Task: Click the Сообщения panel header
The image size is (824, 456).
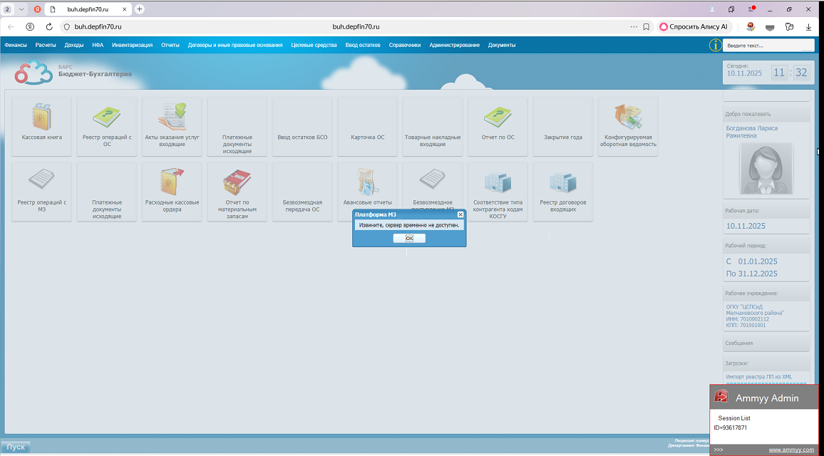Action: click(766, 343)
